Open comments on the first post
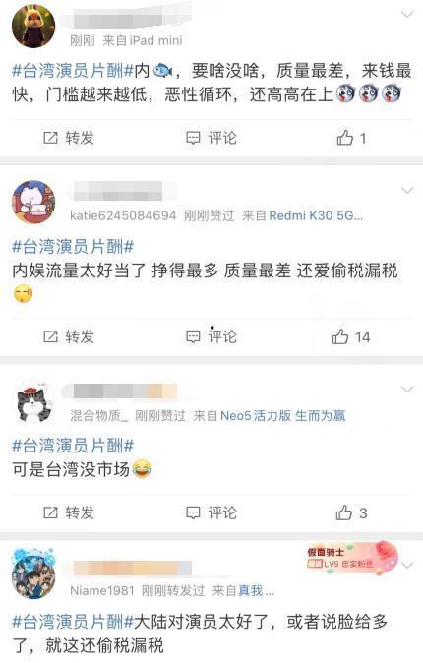 211,138
